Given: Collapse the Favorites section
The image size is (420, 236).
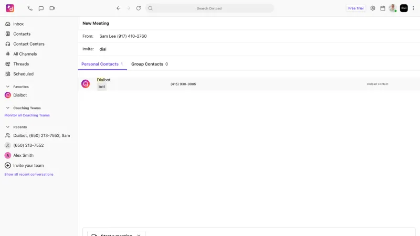Looking at the screenshot, I should click(8, 87).
